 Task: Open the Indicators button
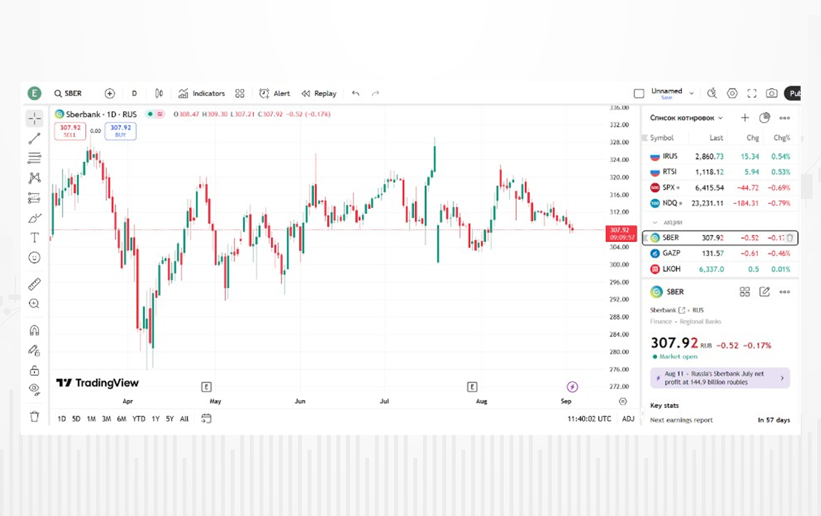201,93
